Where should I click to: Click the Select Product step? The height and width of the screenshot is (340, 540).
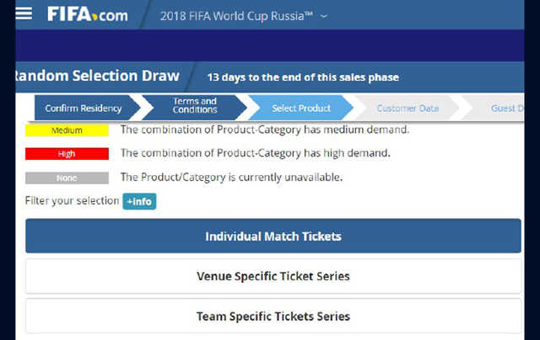pos(300,109)
